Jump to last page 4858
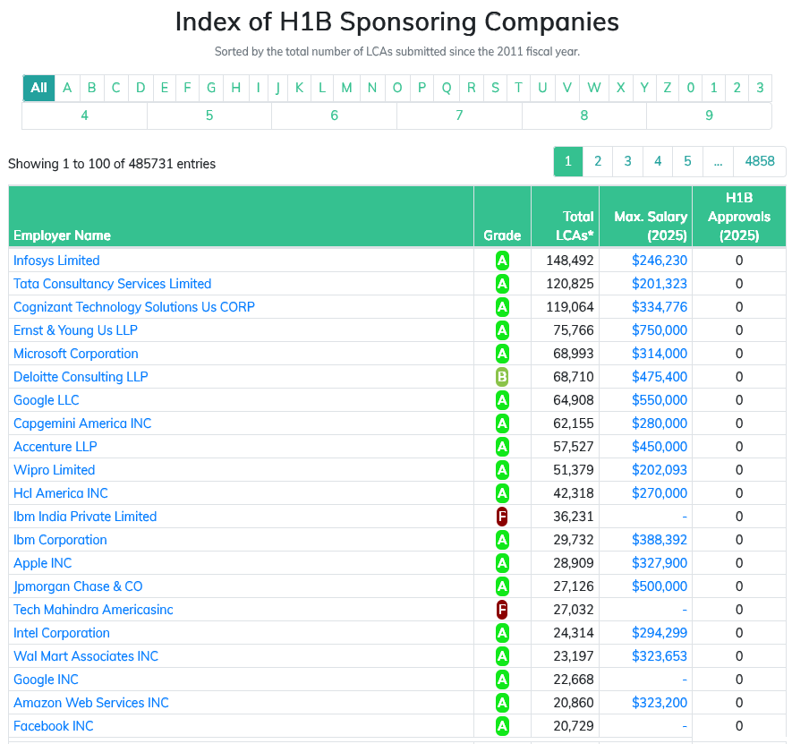This screenshot has height=744, width=792. 760,161
